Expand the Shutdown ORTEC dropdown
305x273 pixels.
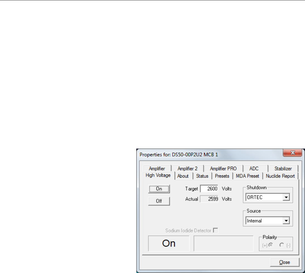tap(286, 197)
